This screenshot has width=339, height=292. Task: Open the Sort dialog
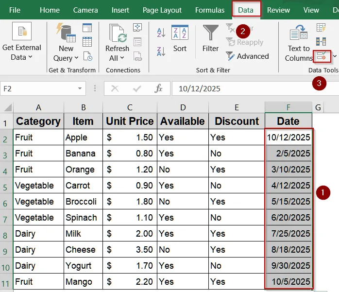click(180, 38)
